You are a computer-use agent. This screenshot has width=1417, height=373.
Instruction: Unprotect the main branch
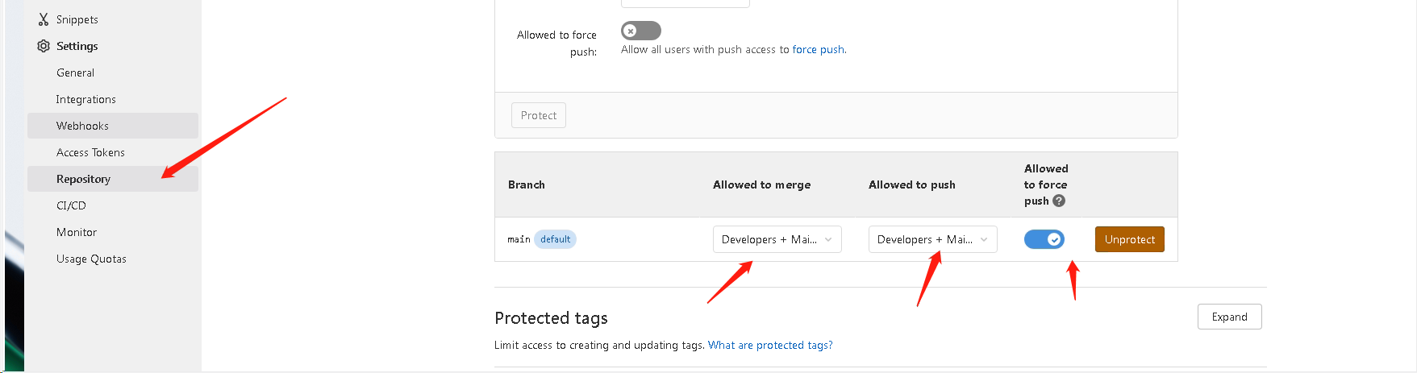point(1129,239)
